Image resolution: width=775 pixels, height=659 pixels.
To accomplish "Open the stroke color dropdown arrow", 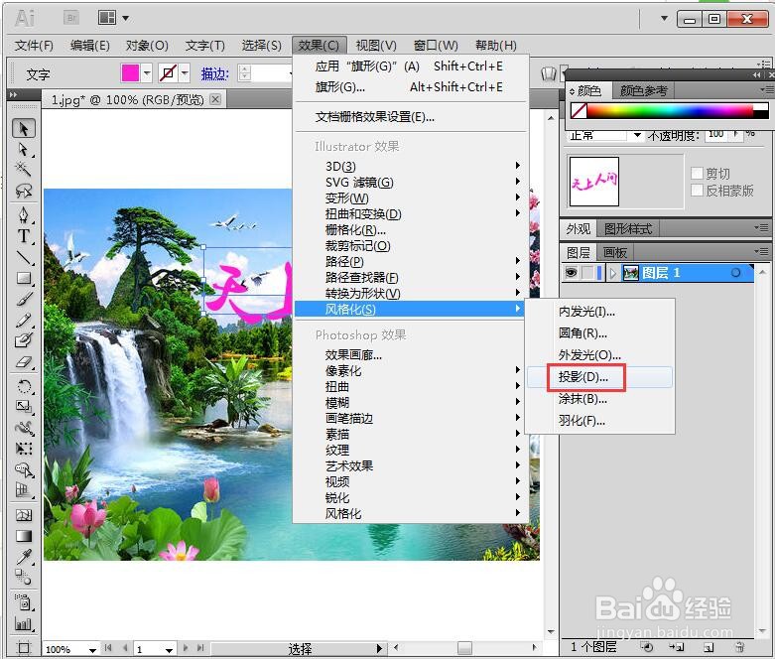I will pyautogui.click(x=185, y=73).
